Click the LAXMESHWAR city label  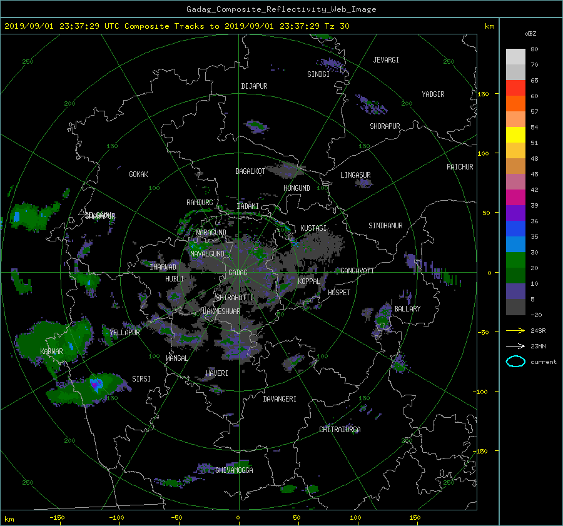click(221, 311)
